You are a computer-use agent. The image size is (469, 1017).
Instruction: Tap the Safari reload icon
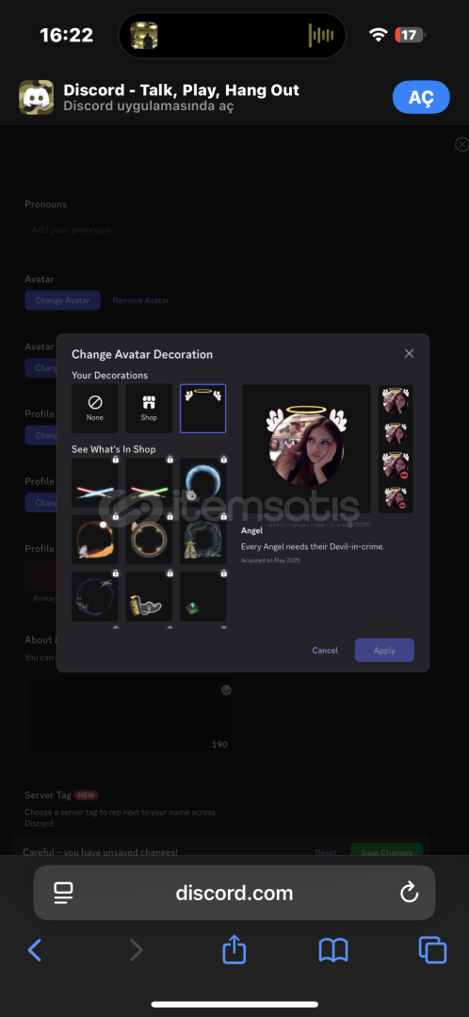pos(409,893)
